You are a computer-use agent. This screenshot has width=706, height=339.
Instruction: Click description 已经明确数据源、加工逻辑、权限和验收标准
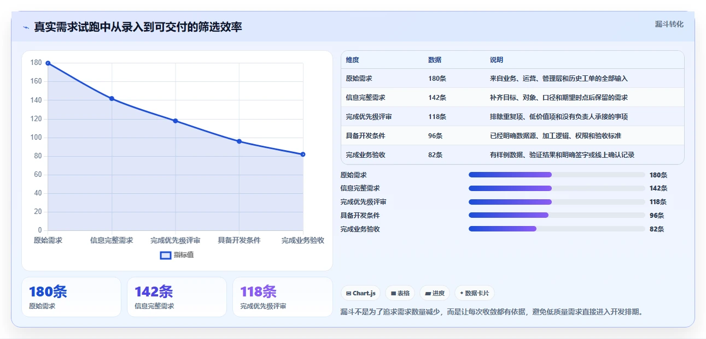[x=556, y=136]
